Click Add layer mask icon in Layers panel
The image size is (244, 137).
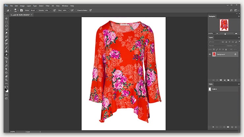coord(221,80)
